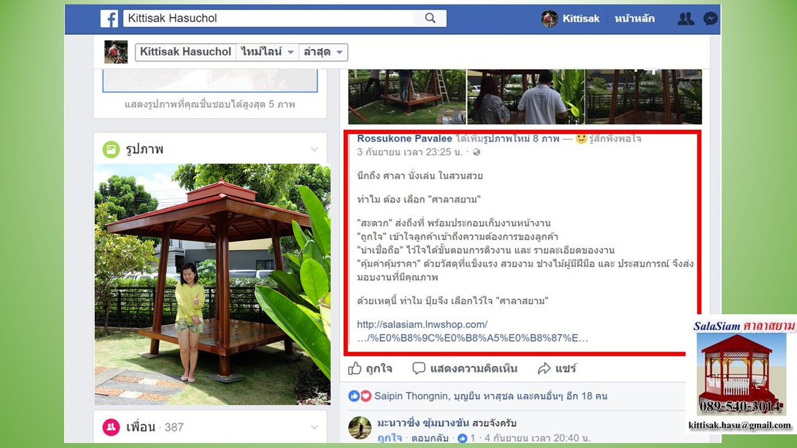The height and width of the screenshot is (448, 797).
Task: Open Kittisak profile in top bar
Action: pyautogui.click(x=570, y=19)
